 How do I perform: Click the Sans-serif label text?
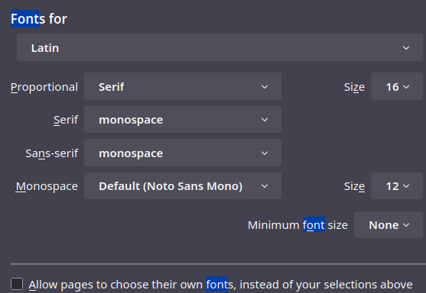[x=52, y=153]
